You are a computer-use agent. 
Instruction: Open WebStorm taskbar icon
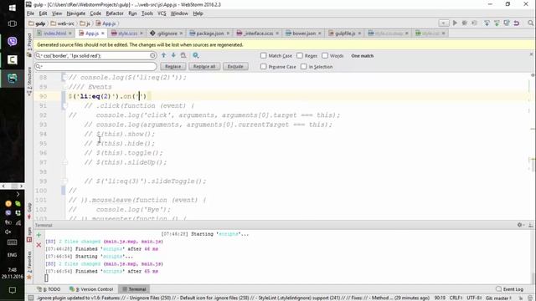[13, 79]
